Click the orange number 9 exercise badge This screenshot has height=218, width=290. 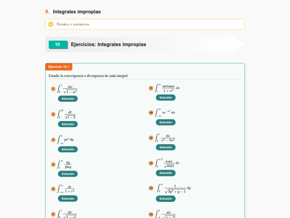pyautogui.click(x=151, y=88)
